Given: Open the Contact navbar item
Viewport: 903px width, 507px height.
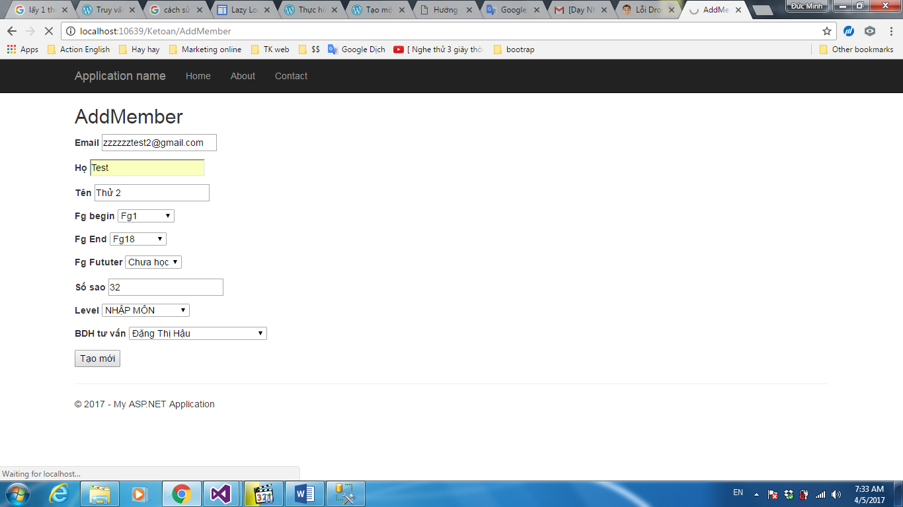Looking at the screenshot, I should tap(291, 76).
